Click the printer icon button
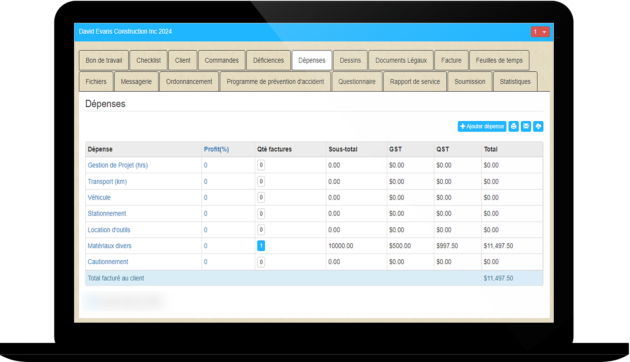 (513, 126)
